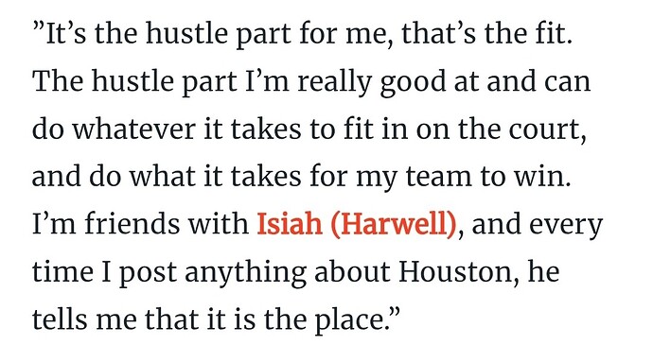This screenshot has width=653, height=362.
Task: Click "(Harwell)" in the red hyperlink
Action: (394, 225)
